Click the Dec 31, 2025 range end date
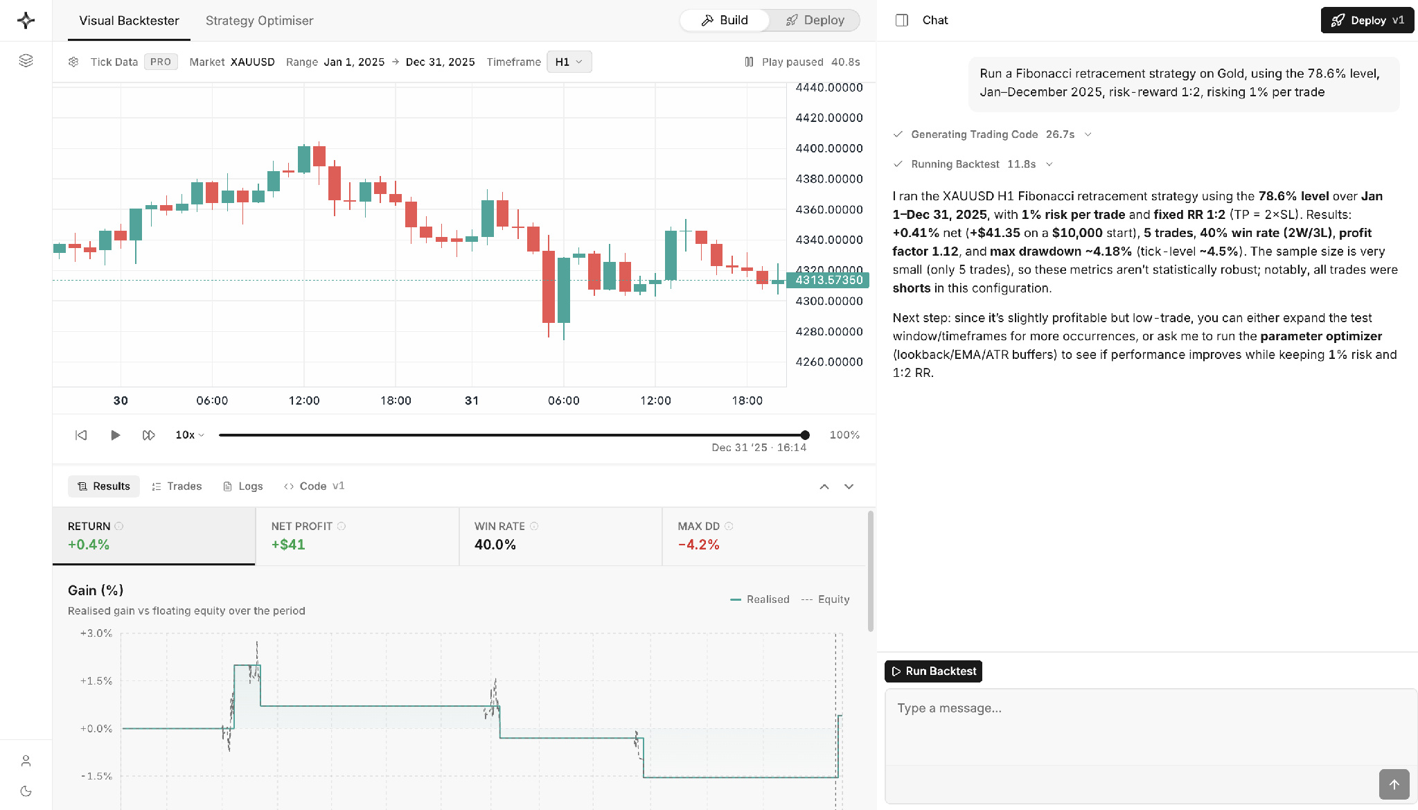The width and height of the screenshot is (1418, 810). point(440,62)
